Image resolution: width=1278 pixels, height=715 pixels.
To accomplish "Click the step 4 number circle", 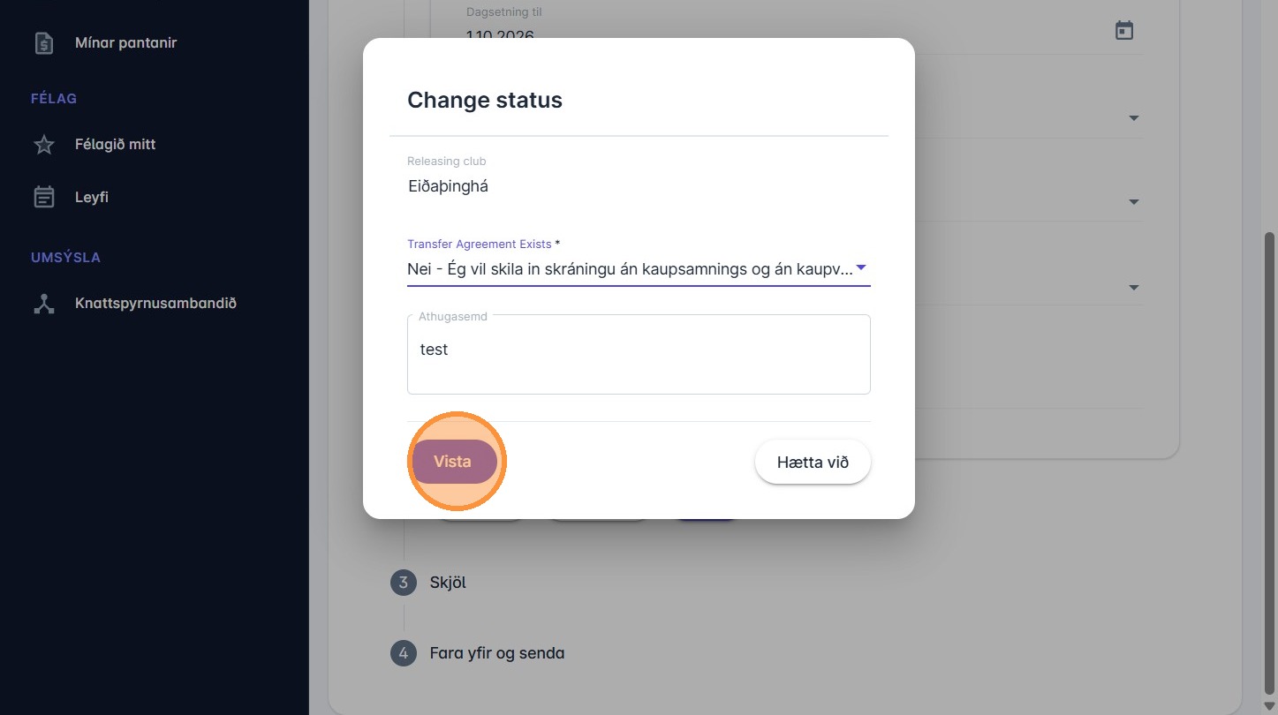I will 404,654.
